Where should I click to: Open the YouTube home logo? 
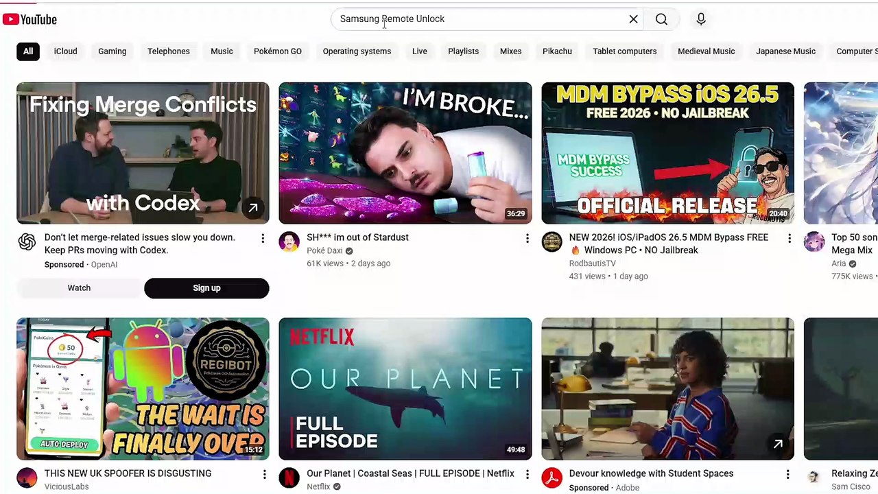(x=29, y=19)
